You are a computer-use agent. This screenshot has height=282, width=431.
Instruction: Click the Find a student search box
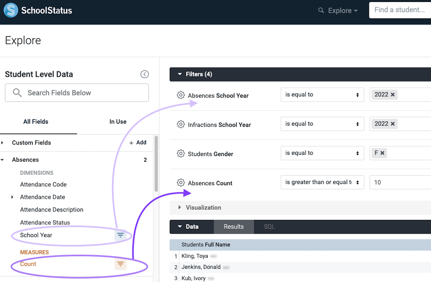click(400, 10)
